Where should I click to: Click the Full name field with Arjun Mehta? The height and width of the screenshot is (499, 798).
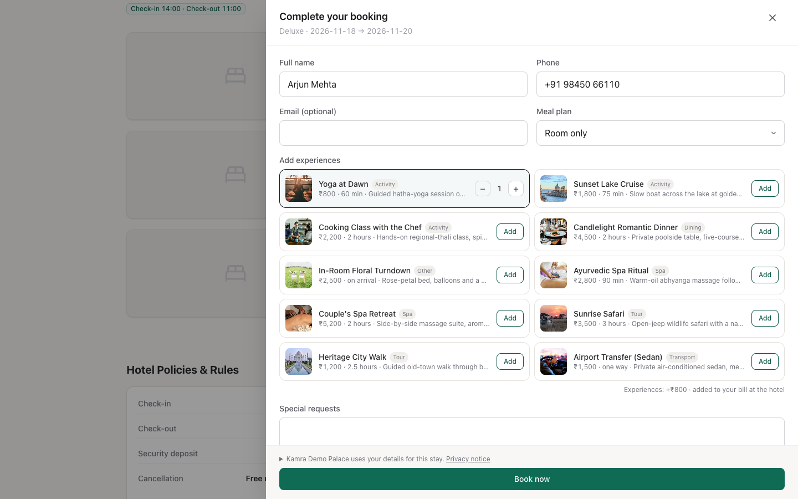(x=403, y=84)
